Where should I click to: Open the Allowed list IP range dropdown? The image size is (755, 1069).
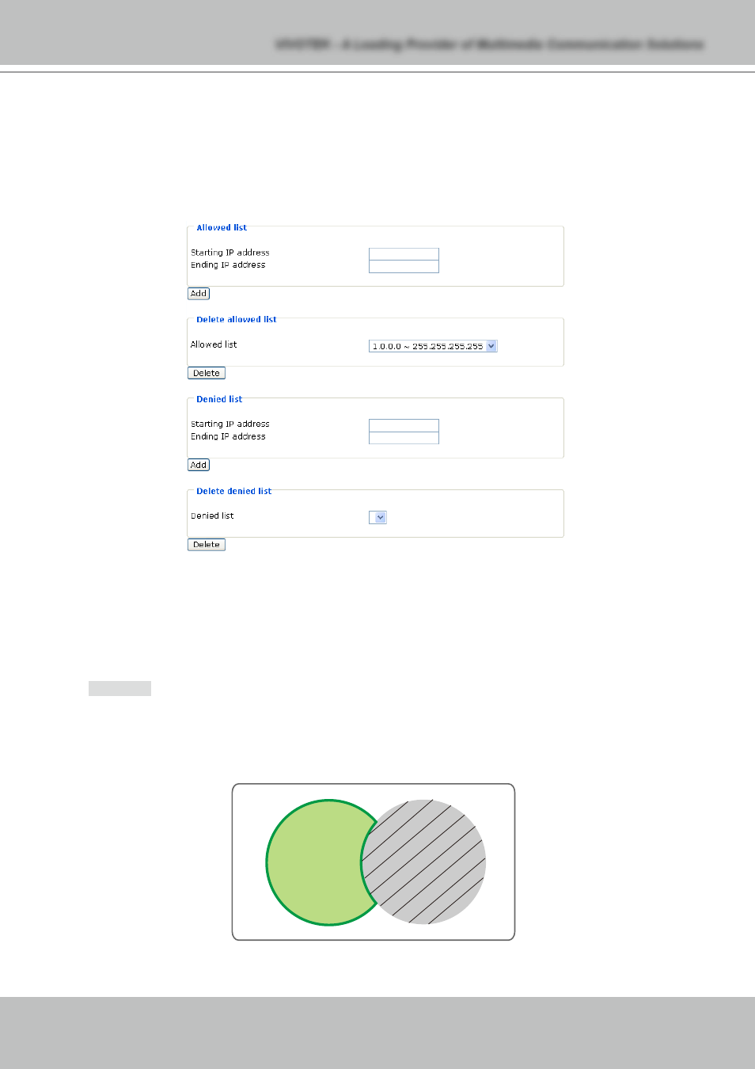click(x=433, y=346)
